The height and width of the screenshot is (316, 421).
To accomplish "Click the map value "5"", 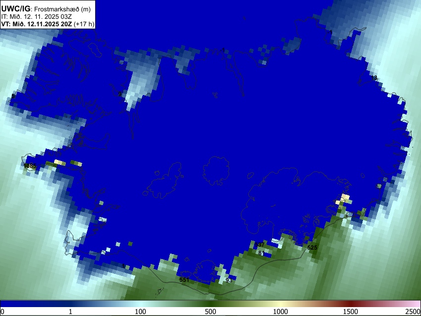I will (x=12, y=96).
